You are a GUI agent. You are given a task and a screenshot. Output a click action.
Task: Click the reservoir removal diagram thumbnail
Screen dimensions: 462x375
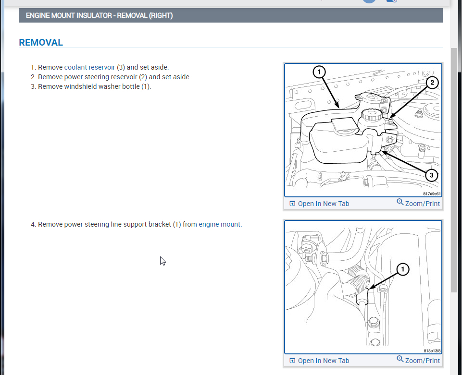(x=363, y=130)
